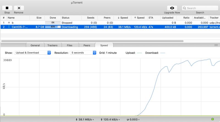Open the detail panel options menu icon
220x122 pixels.
point(216,45)
